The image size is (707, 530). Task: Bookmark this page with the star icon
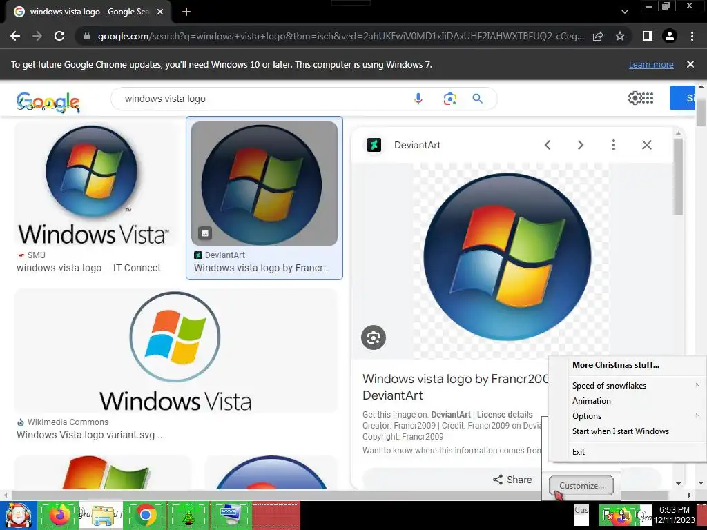click(x=620, y=36)
